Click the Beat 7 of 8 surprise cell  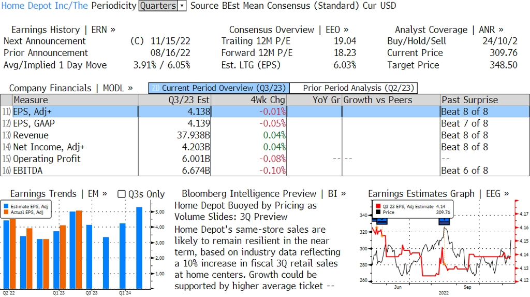[x=465, y=123]
